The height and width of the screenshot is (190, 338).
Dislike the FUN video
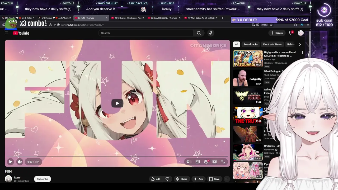167,179
